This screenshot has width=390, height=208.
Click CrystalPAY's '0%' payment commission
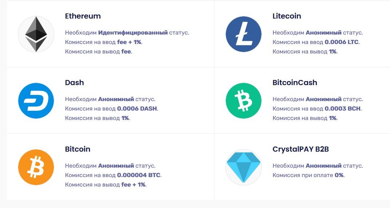pyautogui.click(x=339, y=175)
